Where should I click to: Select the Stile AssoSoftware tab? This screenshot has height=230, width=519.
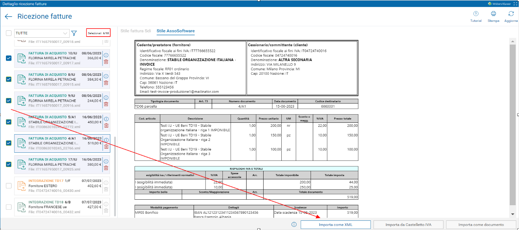pos(175,31)
